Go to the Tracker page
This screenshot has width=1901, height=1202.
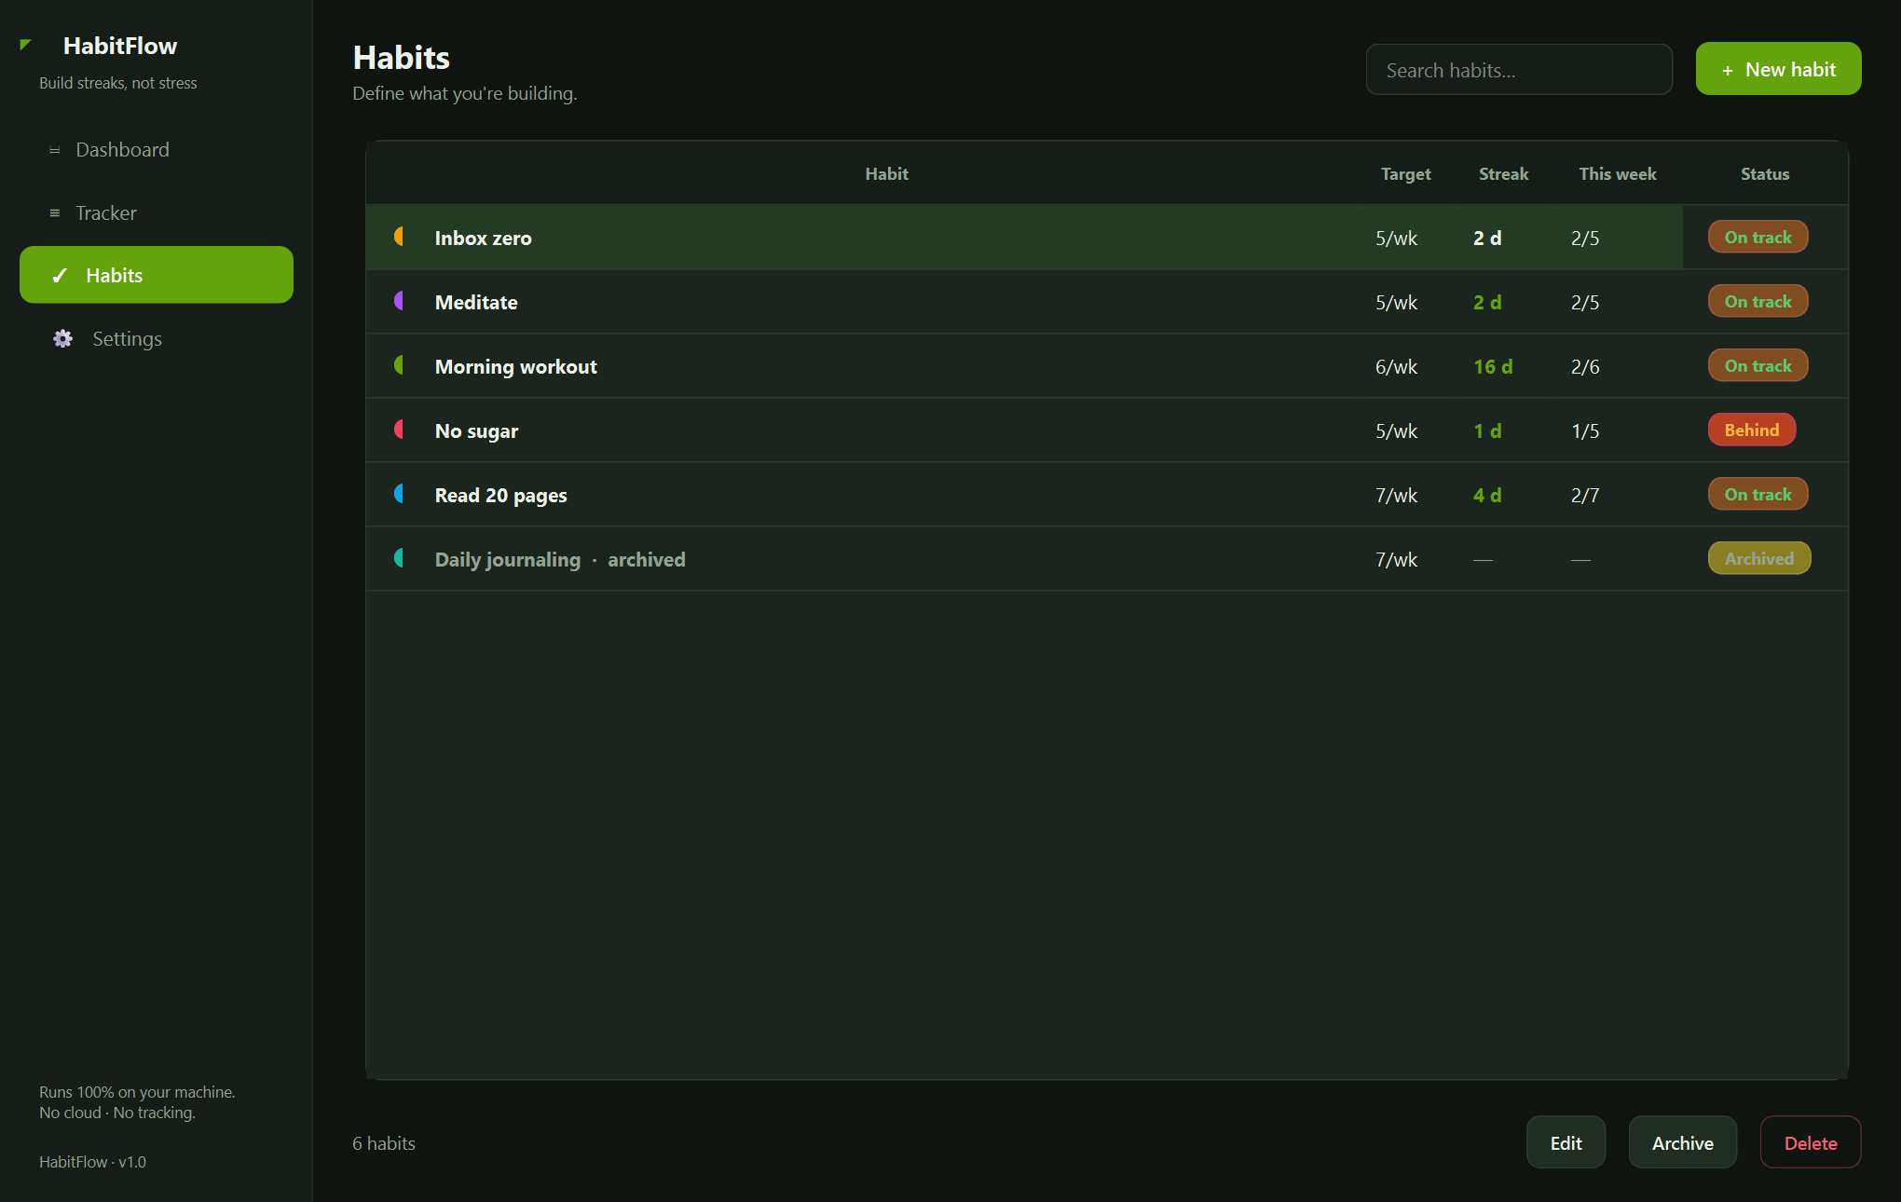(157, 213)
